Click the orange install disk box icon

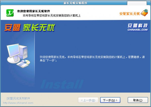pos(144,13)
